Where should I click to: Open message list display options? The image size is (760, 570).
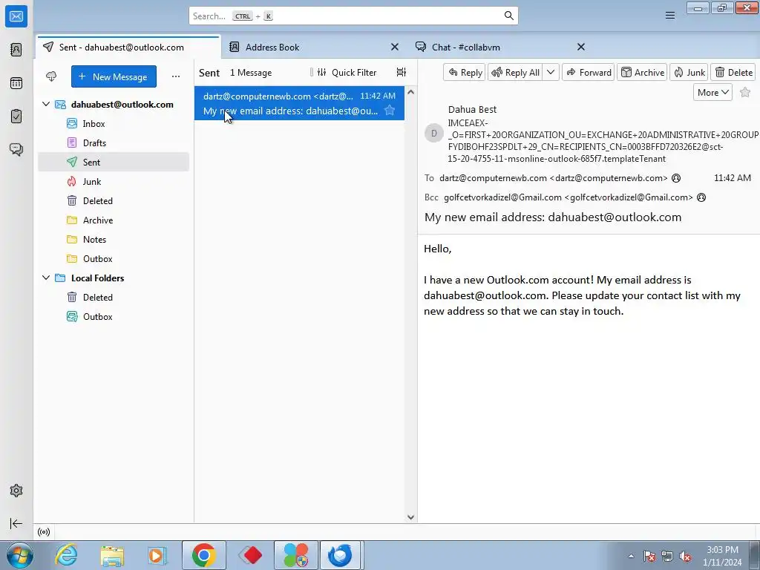click(x=402, y=72)
